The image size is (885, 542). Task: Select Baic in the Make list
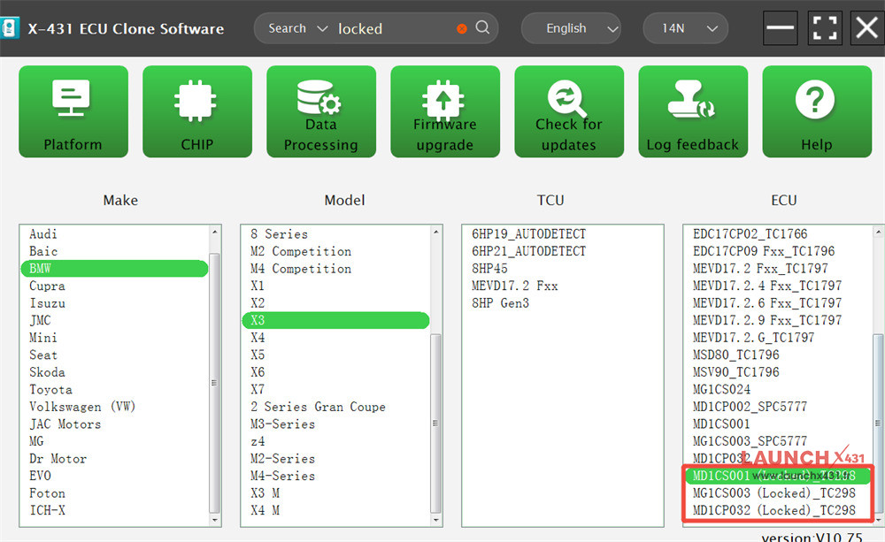[43, 251]
